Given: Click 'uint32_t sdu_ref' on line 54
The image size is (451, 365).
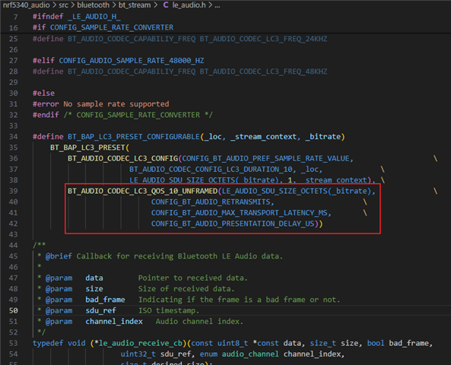Looking at the screenshot, I should pos(156,354).
